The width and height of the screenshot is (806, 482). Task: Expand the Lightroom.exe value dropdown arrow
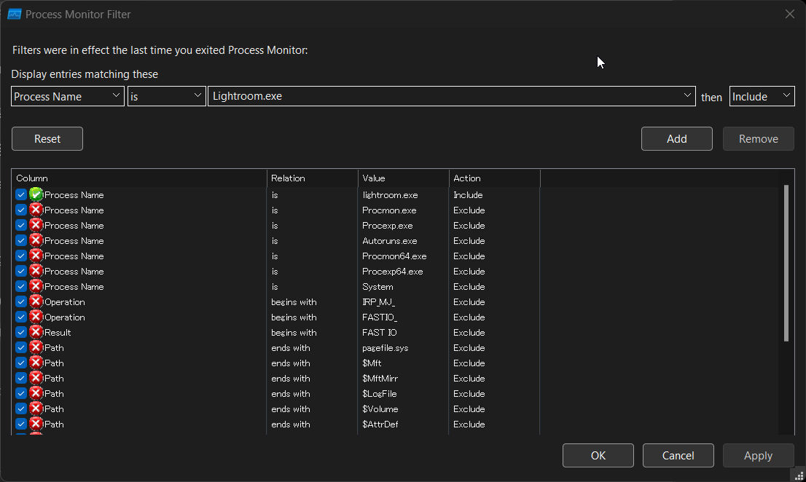coord(686,96)
